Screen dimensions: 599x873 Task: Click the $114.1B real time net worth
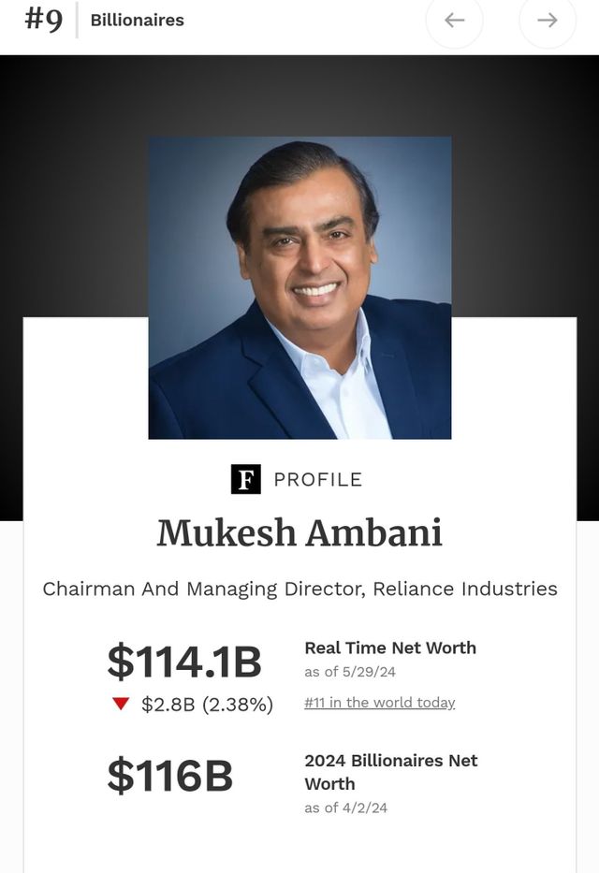pyautogui.click(x=184, y=662)
